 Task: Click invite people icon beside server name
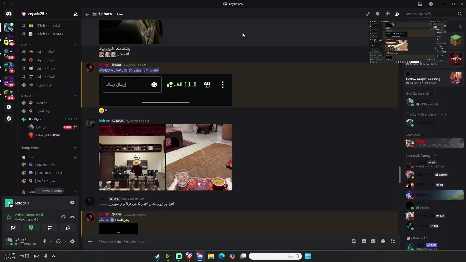tap(75, 14)
